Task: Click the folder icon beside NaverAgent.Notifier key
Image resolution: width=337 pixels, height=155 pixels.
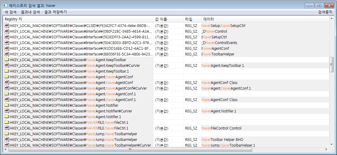Action: click(x=6, y=106)
